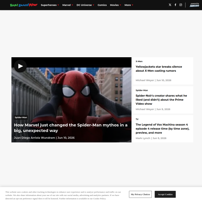Click Michael Weyer byline dated Jun 9, 2026
The height and width of the screenshot is (202, 202).
(153, 109)
